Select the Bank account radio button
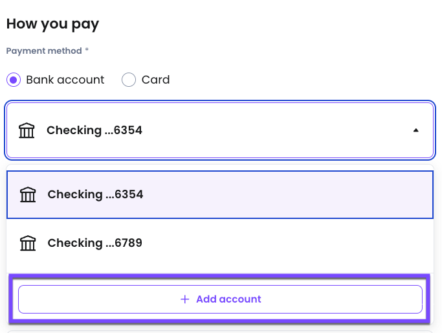Image resolution: width=442 pixels, height=333 pixels. coord(14,80)
